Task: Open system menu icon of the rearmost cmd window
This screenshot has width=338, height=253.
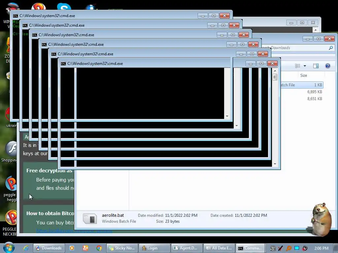Action: [x=15, y=16]
